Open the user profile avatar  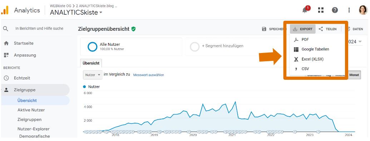(x=363, y=10)
